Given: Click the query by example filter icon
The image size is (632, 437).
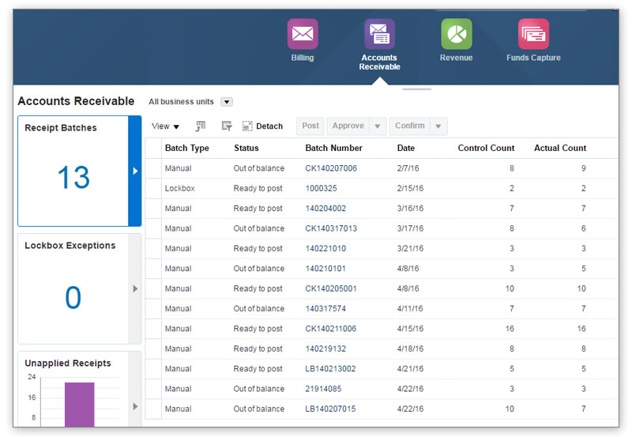Looking at the screenshot, I should (227, 126).
